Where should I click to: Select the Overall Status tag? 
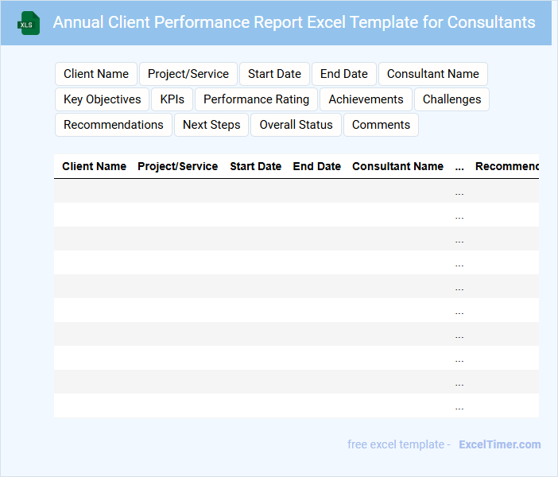click(x=296, y=125)
